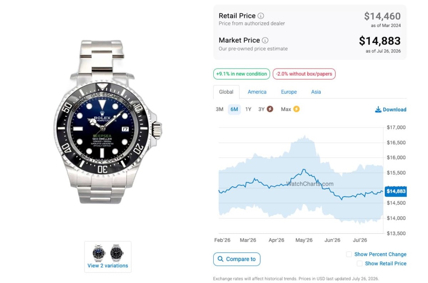The width and height of the screenshot is (428, 283).
Task: Select the 3M chart range
Action: pos(220,109)
